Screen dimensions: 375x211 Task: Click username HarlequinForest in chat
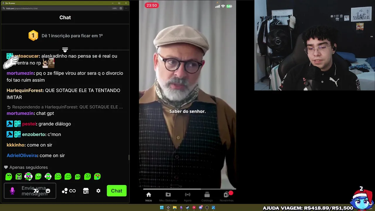click(x=25, y=90)
